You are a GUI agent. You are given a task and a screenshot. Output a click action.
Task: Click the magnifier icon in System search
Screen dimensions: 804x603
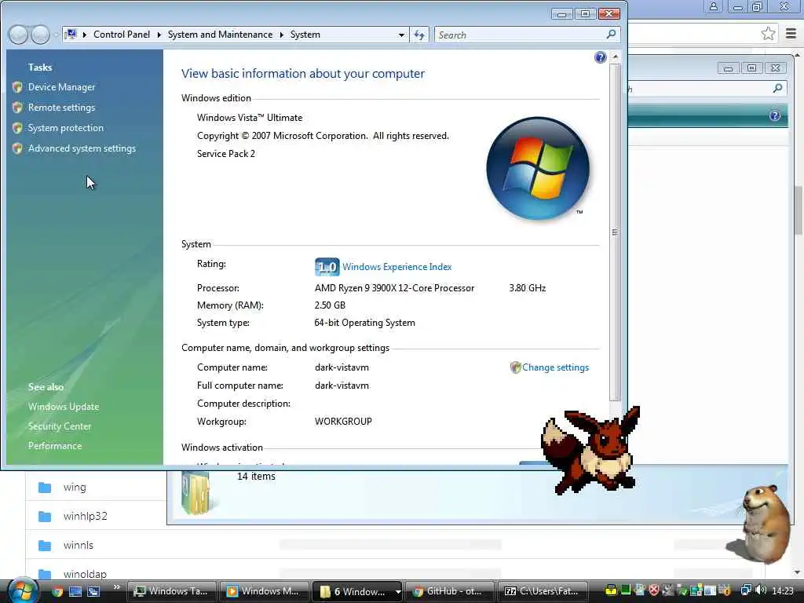pos(611,35)
